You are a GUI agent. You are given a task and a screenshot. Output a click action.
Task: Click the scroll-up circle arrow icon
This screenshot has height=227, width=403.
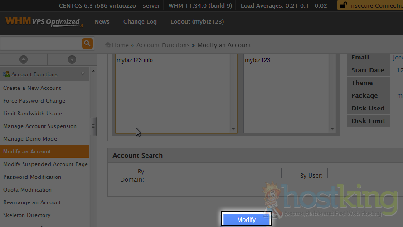coord(24,59)
